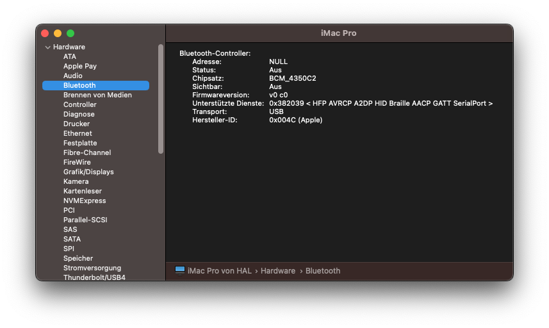Open the Grafik/Displays entry
Image resolution: width=549 pixels, height=328 pixels.
point(88,172)
